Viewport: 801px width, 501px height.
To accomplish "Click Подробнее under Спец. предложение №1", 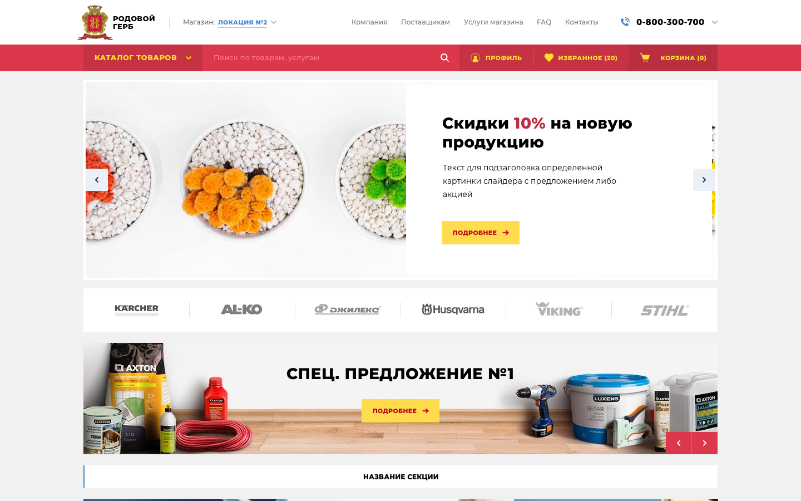I will (400, 411).
